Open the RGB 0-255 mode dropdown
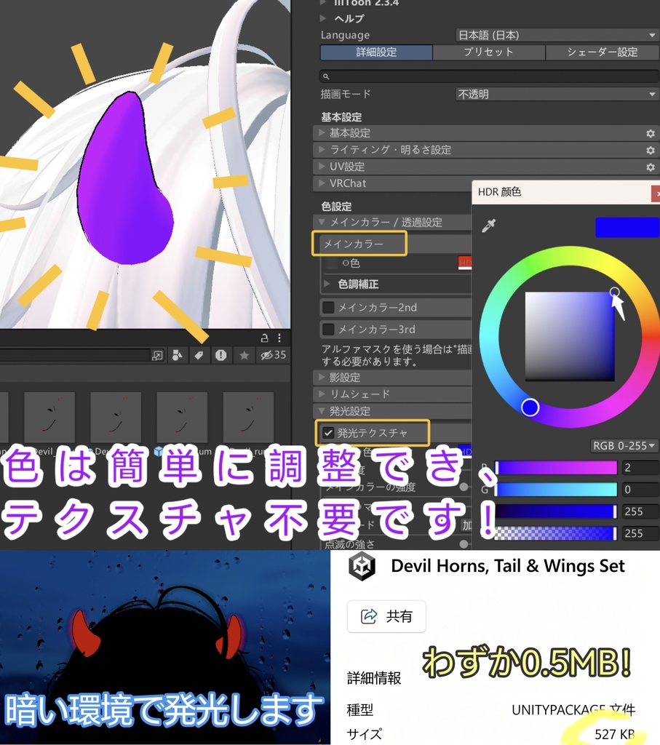This screenshot has height=745, width=660. point(624,446)
